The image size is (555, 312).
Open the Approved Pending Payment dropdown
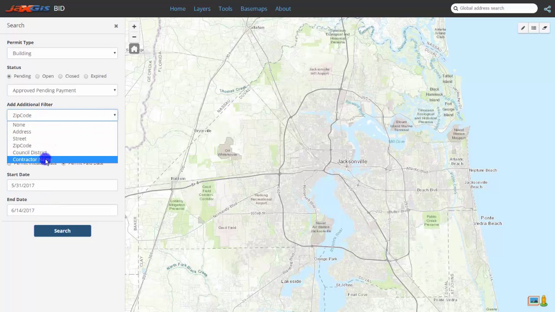click(x=62, y=91)
